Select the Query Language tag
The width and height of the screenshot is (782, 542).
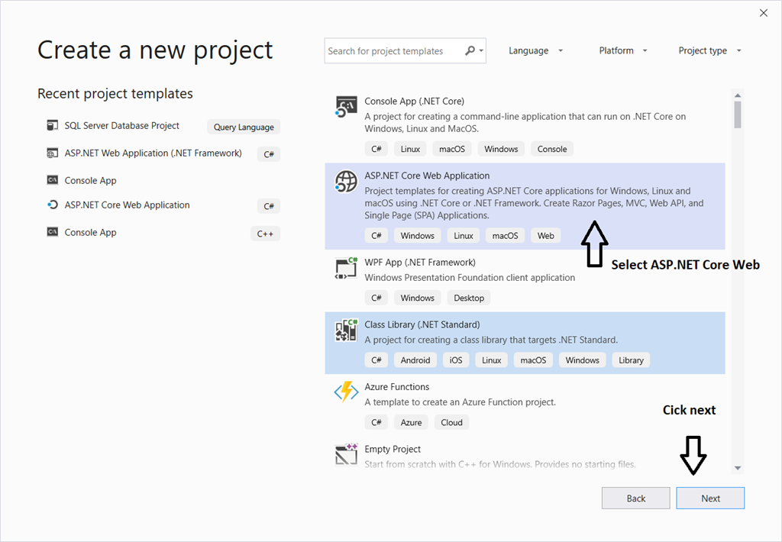pyautogui.click(x=243, y=126)
